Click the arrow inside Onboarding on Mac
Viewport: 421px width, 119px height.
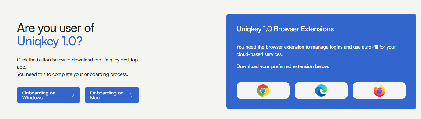131,95
